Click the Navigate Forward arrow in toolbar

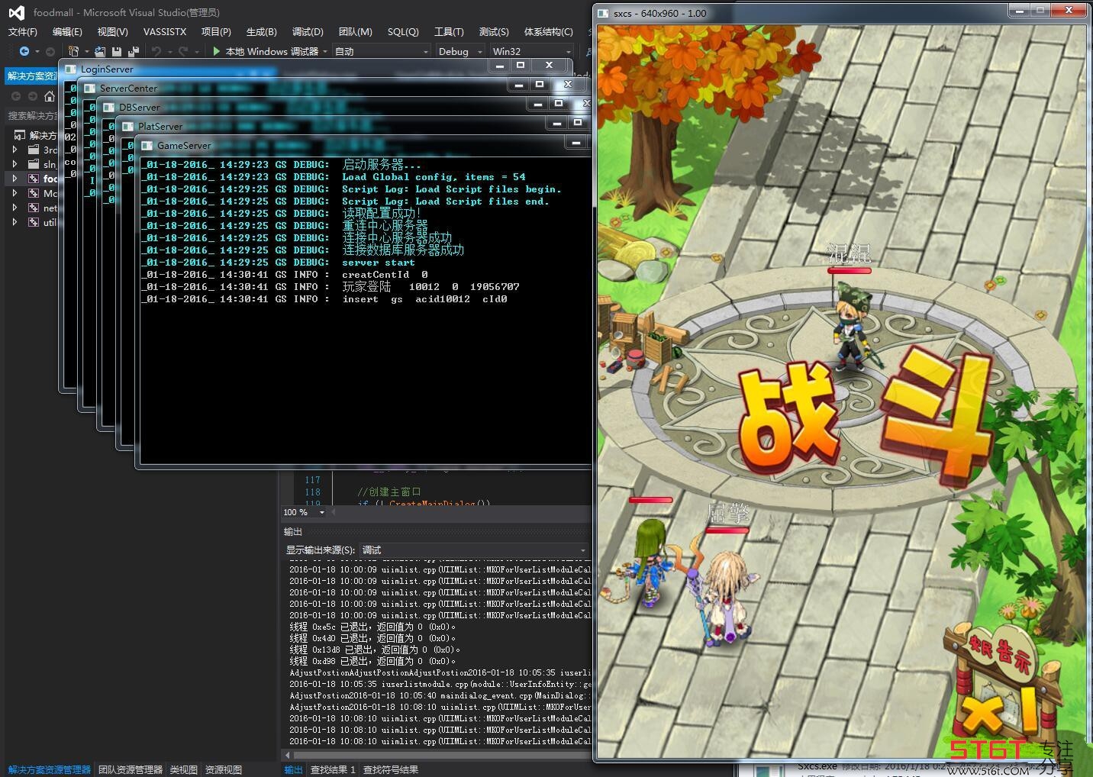tap(50, 51)
